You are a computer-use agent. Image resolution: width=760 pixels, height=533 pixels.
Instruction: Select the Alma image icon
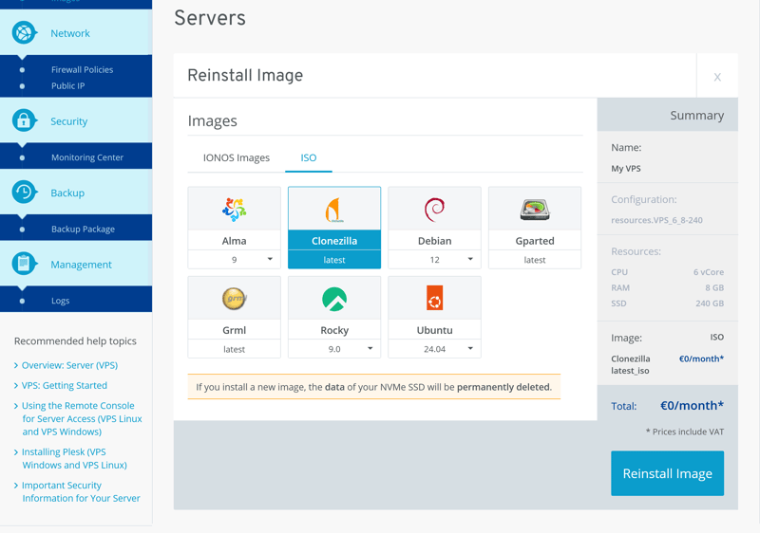pos(234,209)
